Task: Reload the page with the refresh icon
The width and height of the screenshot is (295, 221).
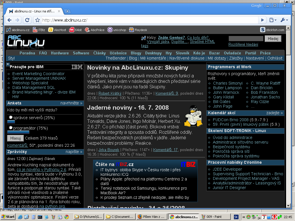Action: pos(27,20)
